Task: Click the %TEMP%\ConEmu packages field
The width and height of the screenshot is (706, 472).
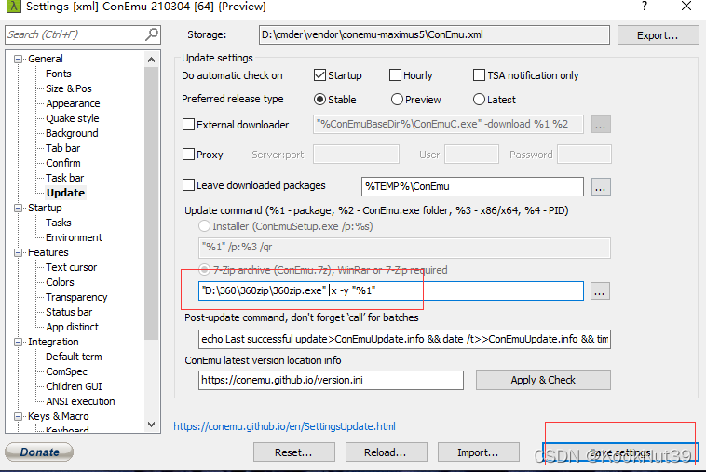Action: point(472,186)
